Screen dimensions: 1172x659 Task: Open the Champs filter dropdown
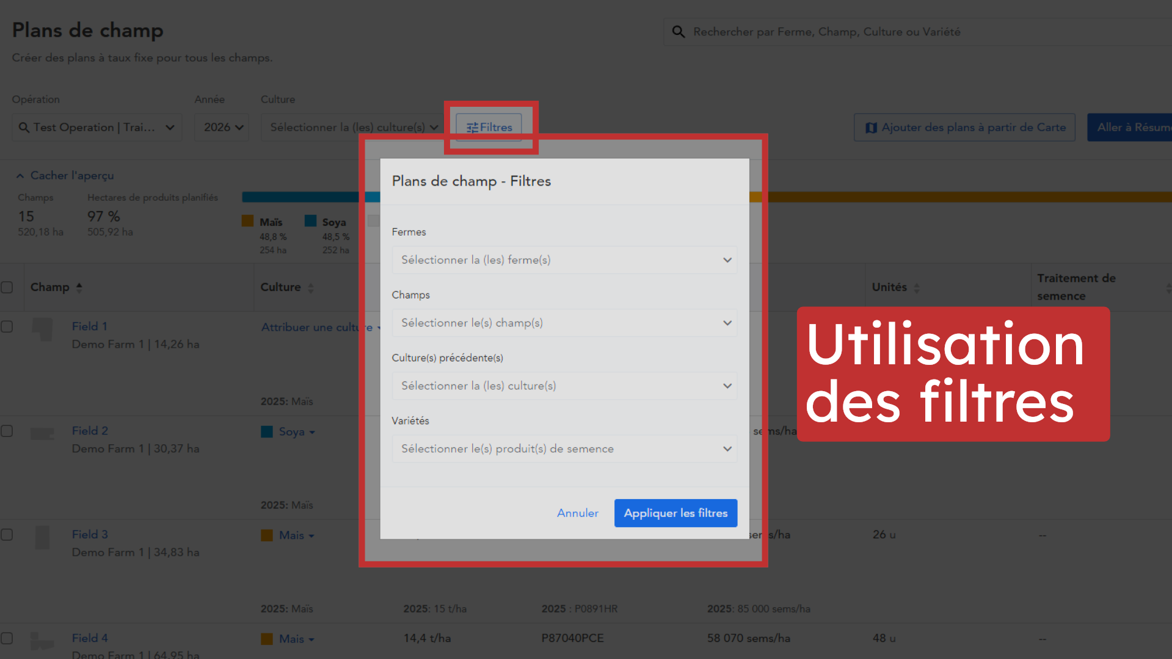(564, 323)
